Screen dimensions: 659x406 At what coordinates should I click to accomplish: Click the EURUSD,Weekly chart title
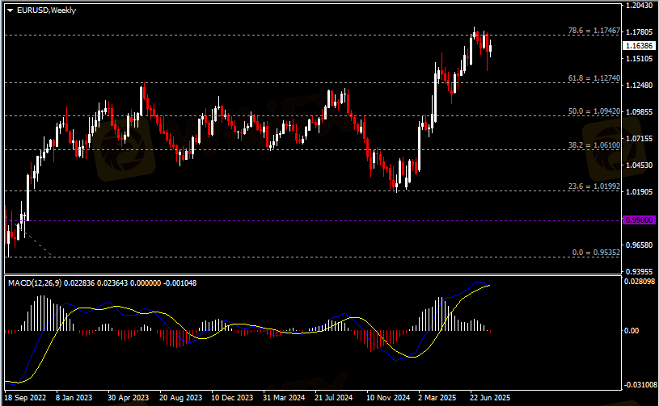click(x=47, y=9)
